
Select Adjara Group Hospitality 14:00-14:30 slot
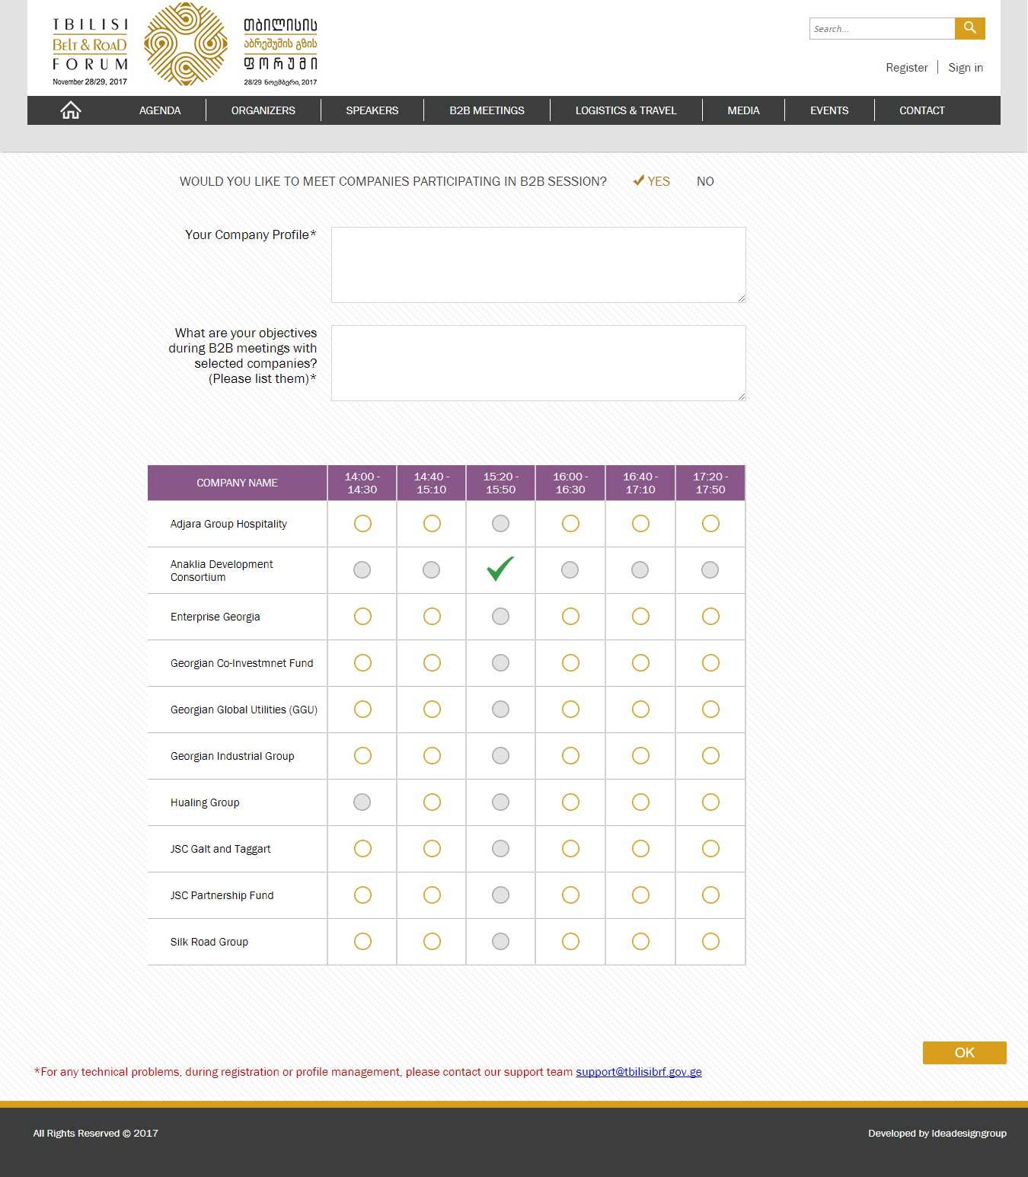(362, 523)
